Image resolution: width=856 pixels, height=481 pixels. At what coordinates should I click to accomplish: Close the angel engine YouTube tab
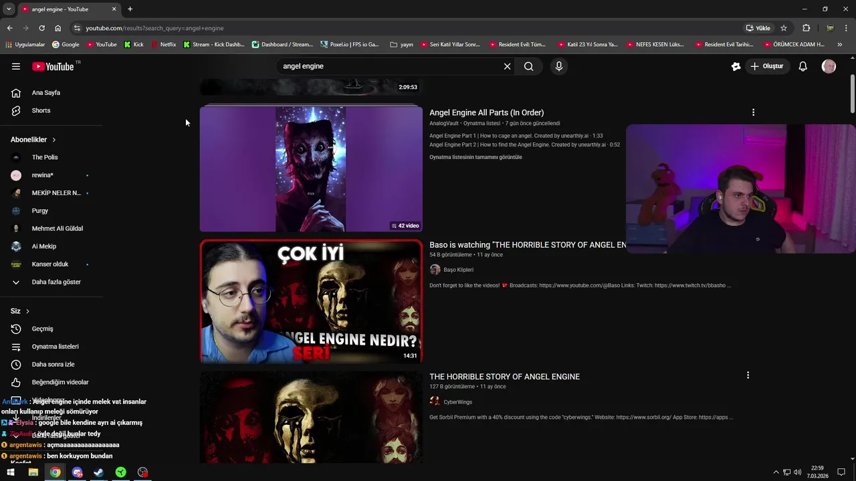tap(114, 9)
